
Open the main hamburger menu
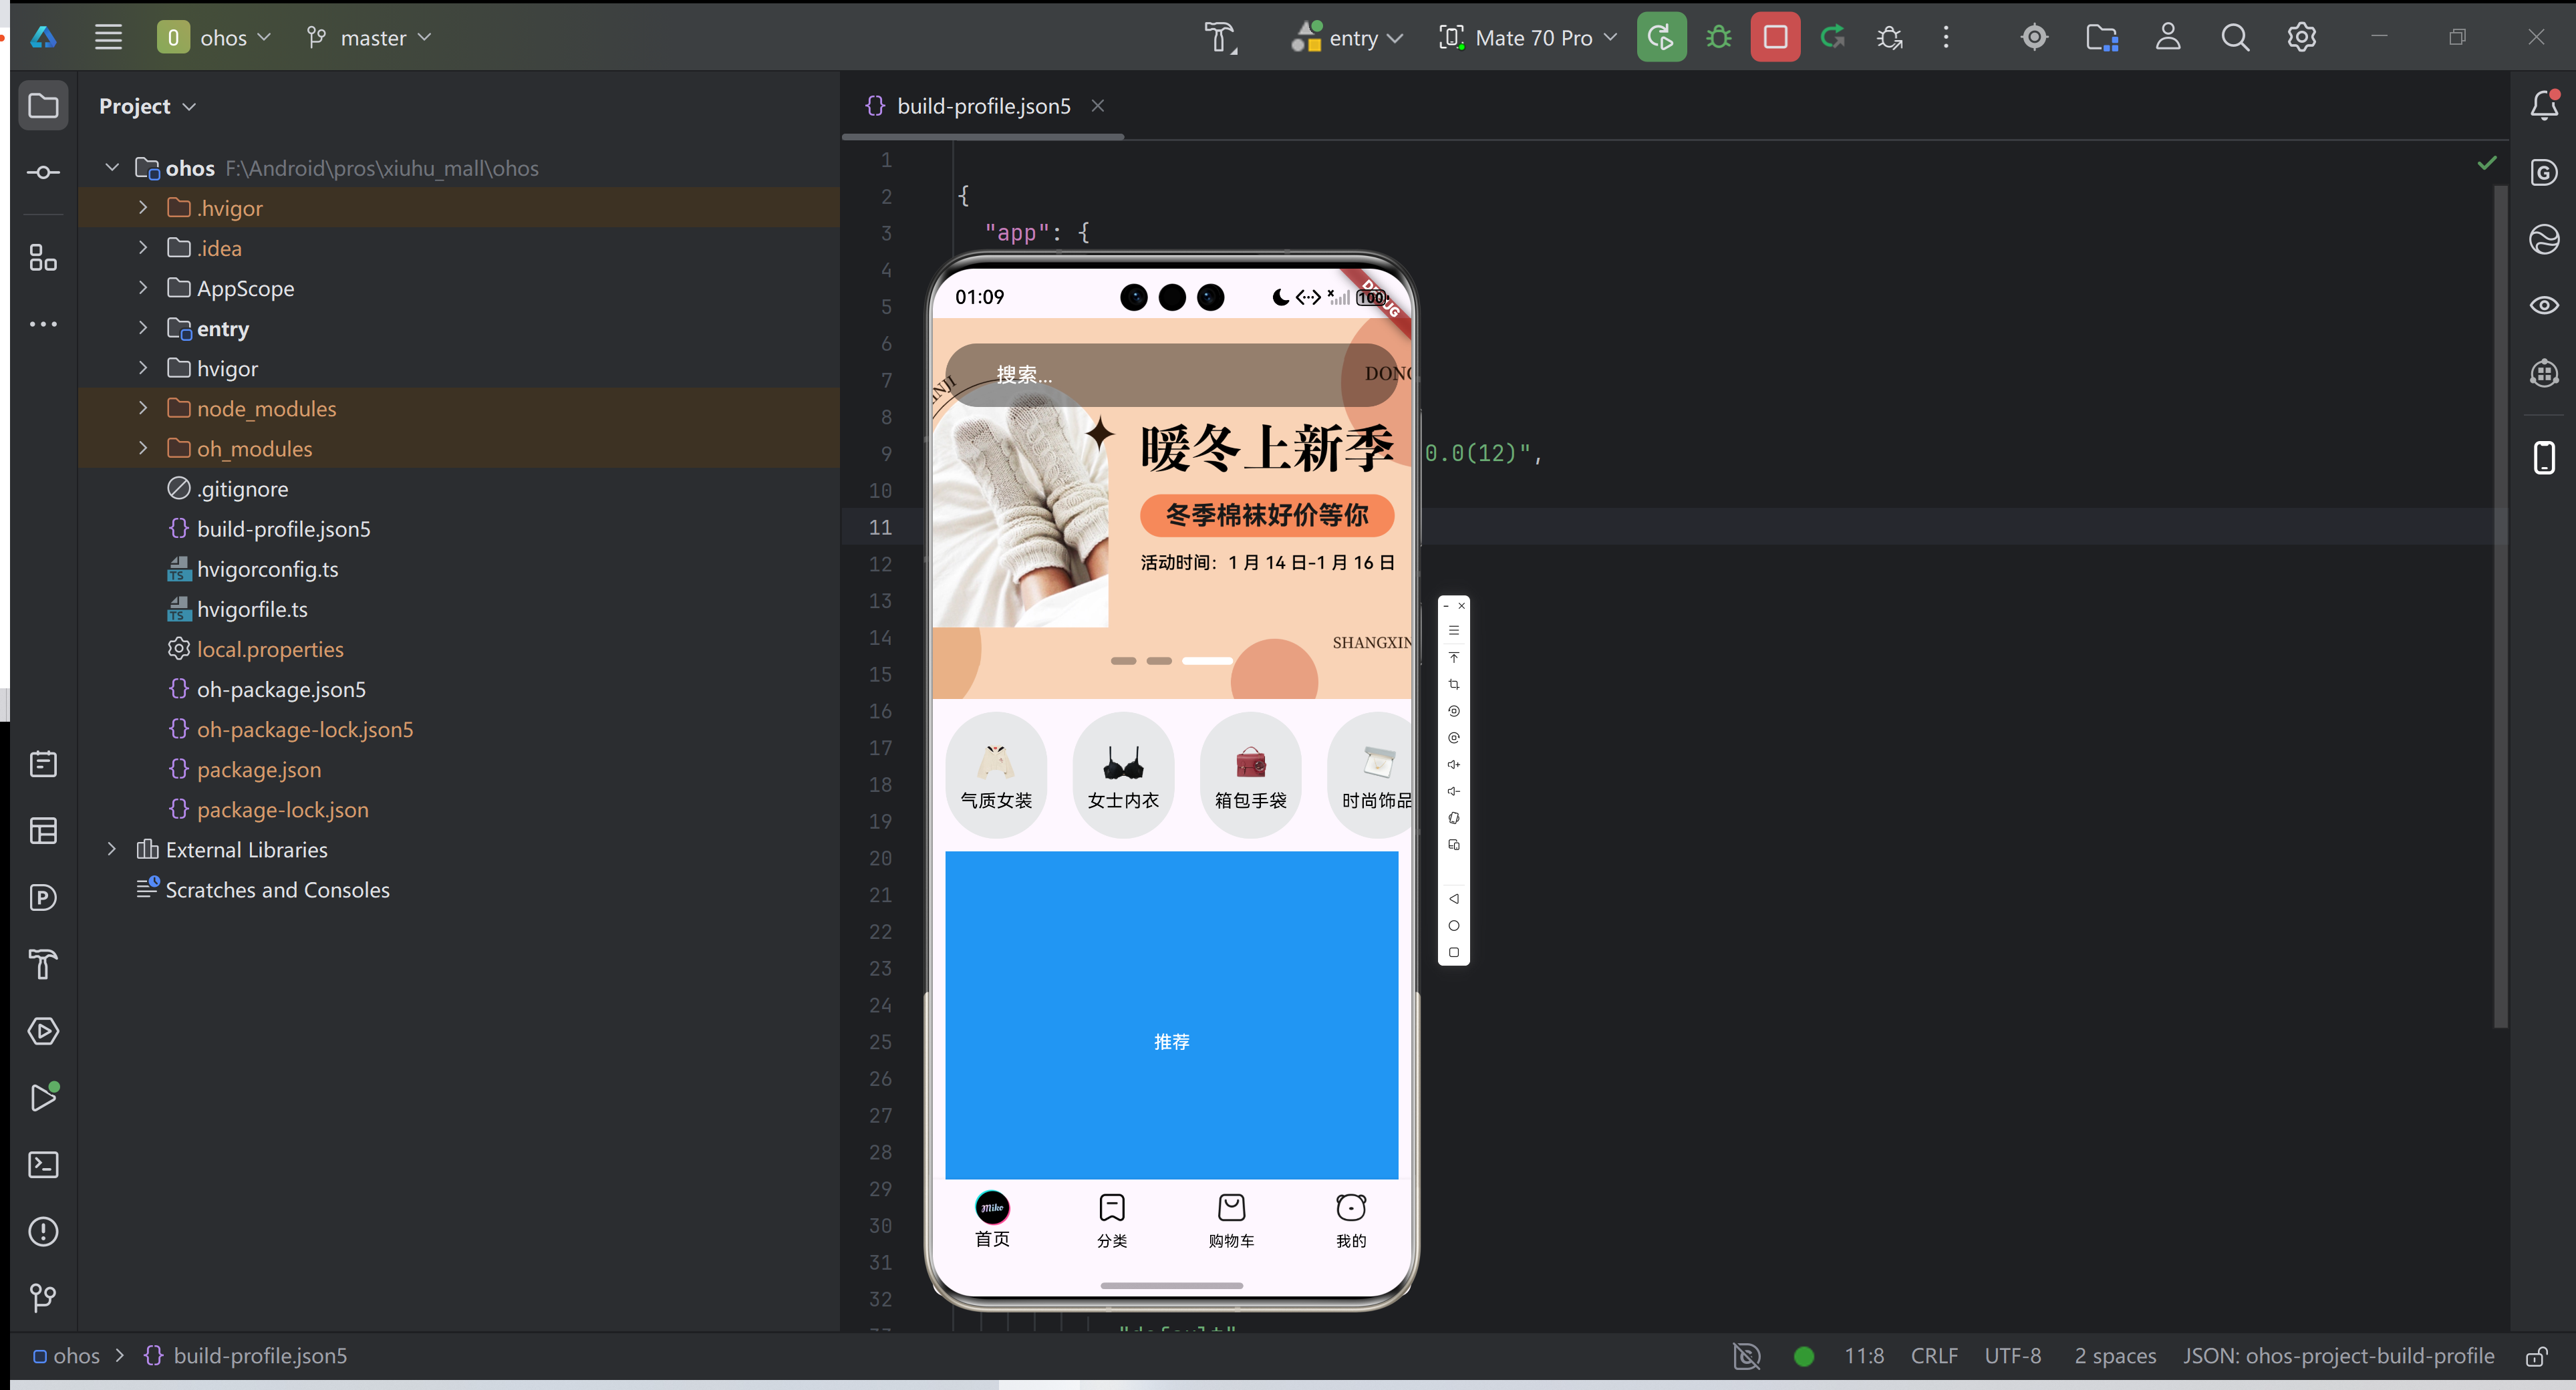(x=108, y=38)
